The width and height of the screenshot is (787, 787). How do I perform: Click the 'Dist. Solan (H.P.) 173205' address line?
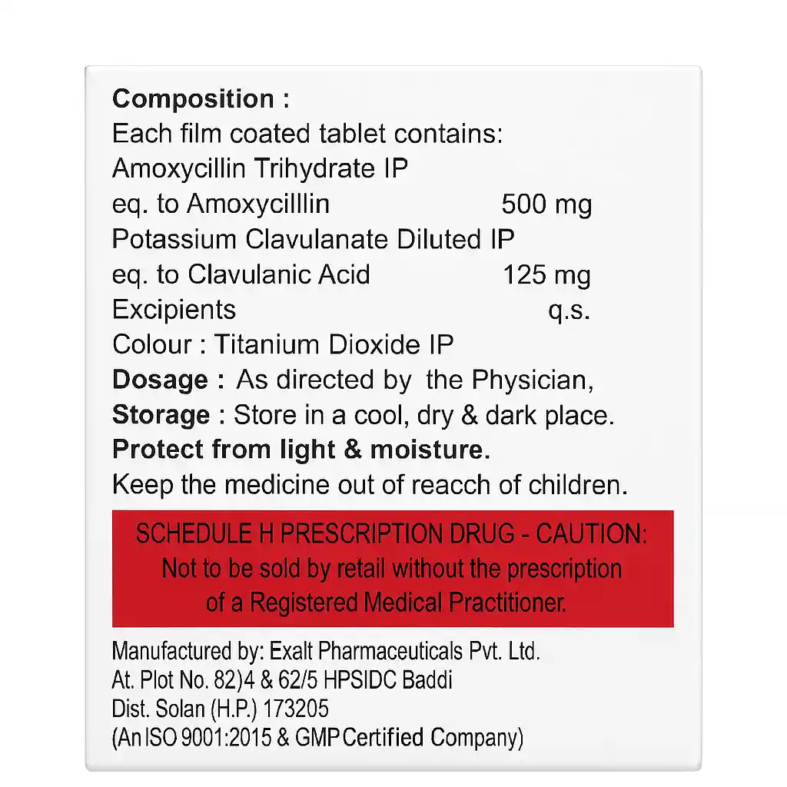[221, 709]
